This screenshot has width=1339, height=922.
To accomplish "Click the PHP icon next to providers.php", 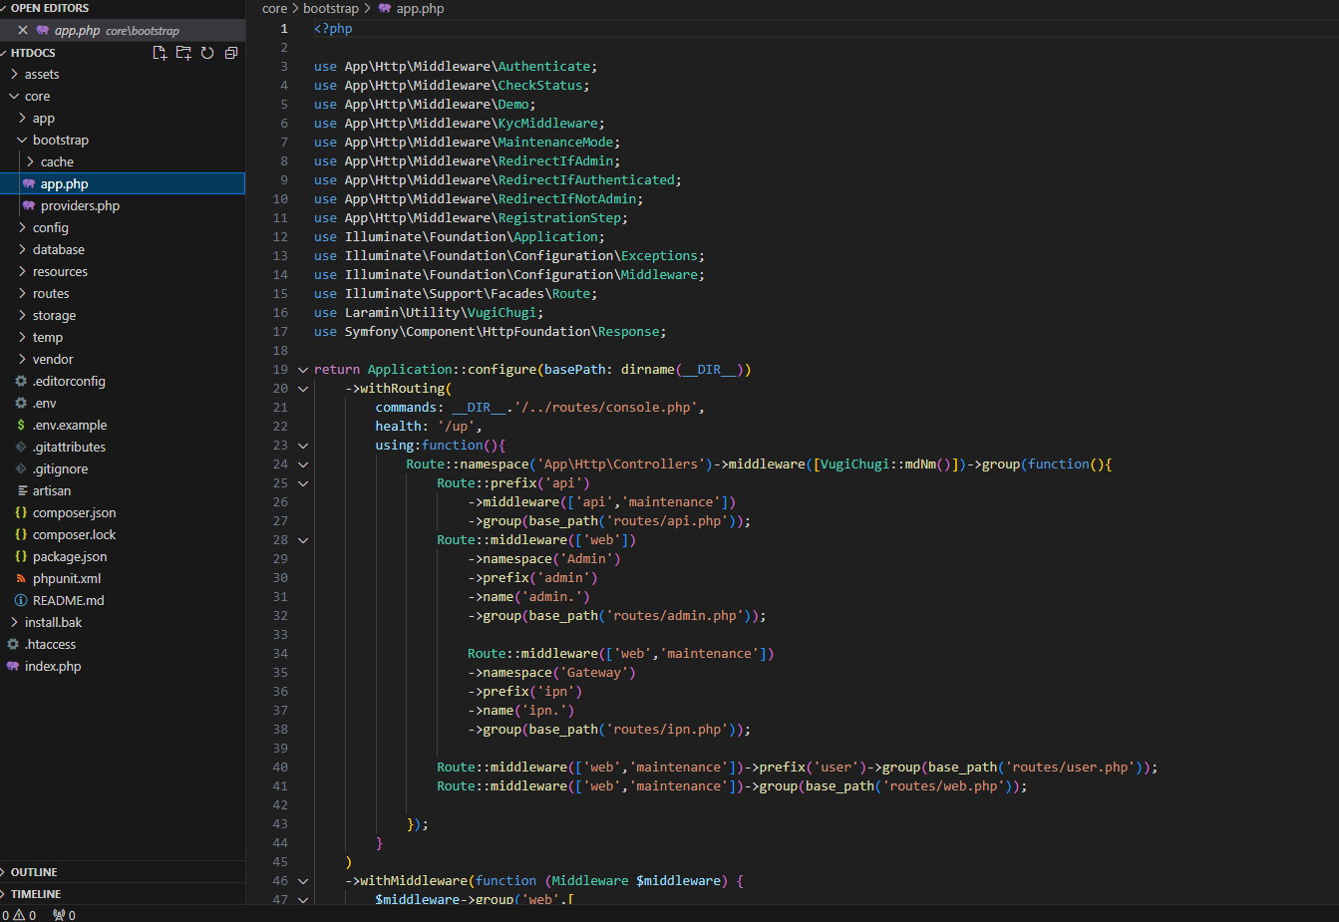I will pyautogui.click(x=29, y=205).
